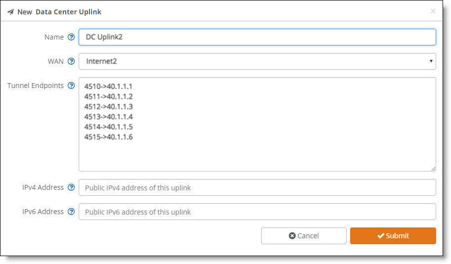Click into the Tunnel Endpoints text area
The height and width of the screenshot is (264, 451).
257,124
